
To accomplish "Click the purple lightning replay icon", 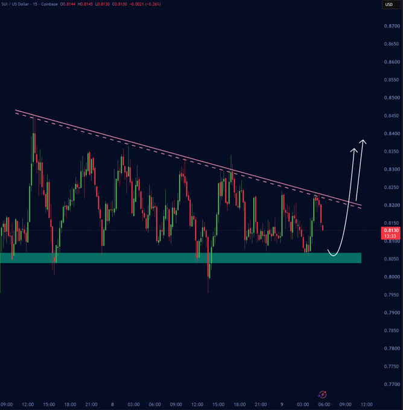I will coord(322,394).
